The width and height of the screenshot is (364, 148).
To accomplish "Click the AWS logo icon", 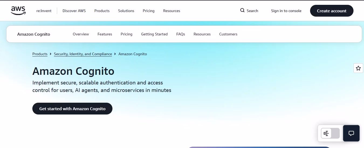I will coord(18,11).
